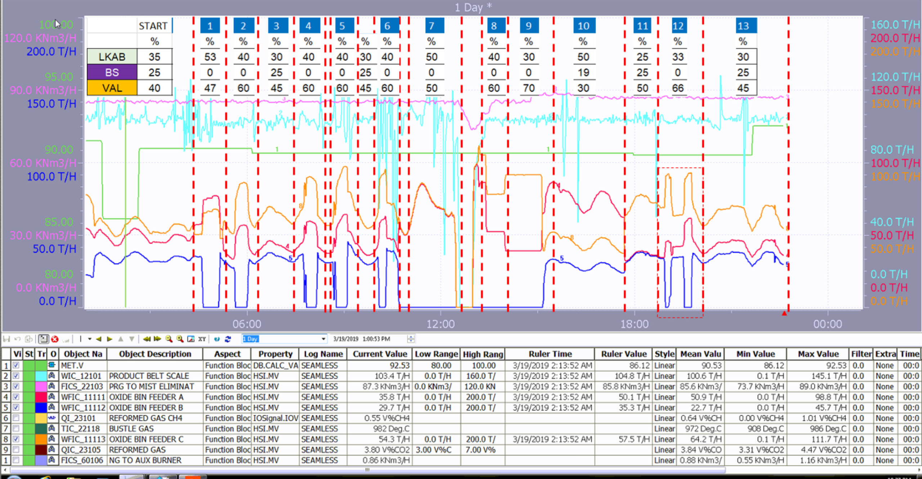Open the 1 Day time span dropdown
Viewport: 922px width, 479px height.
(x=323, y=339)
